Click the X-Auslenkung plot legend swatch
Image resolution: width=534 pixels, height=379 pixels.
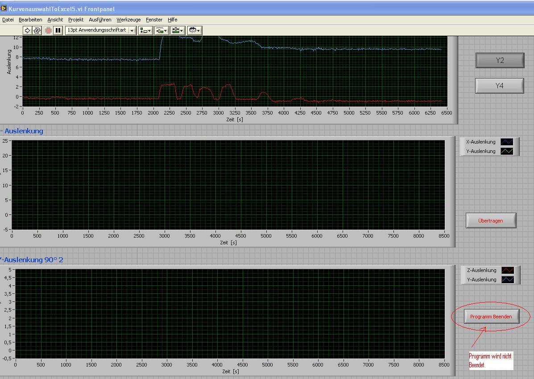[507, 142]
